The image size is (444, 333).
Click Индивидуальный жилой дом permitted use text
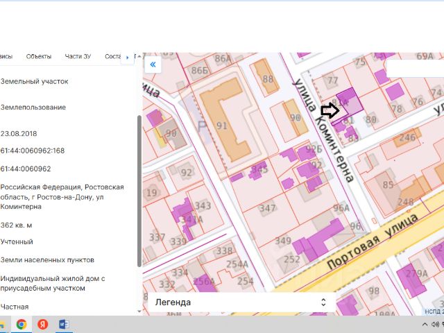[x=53, y=284]
